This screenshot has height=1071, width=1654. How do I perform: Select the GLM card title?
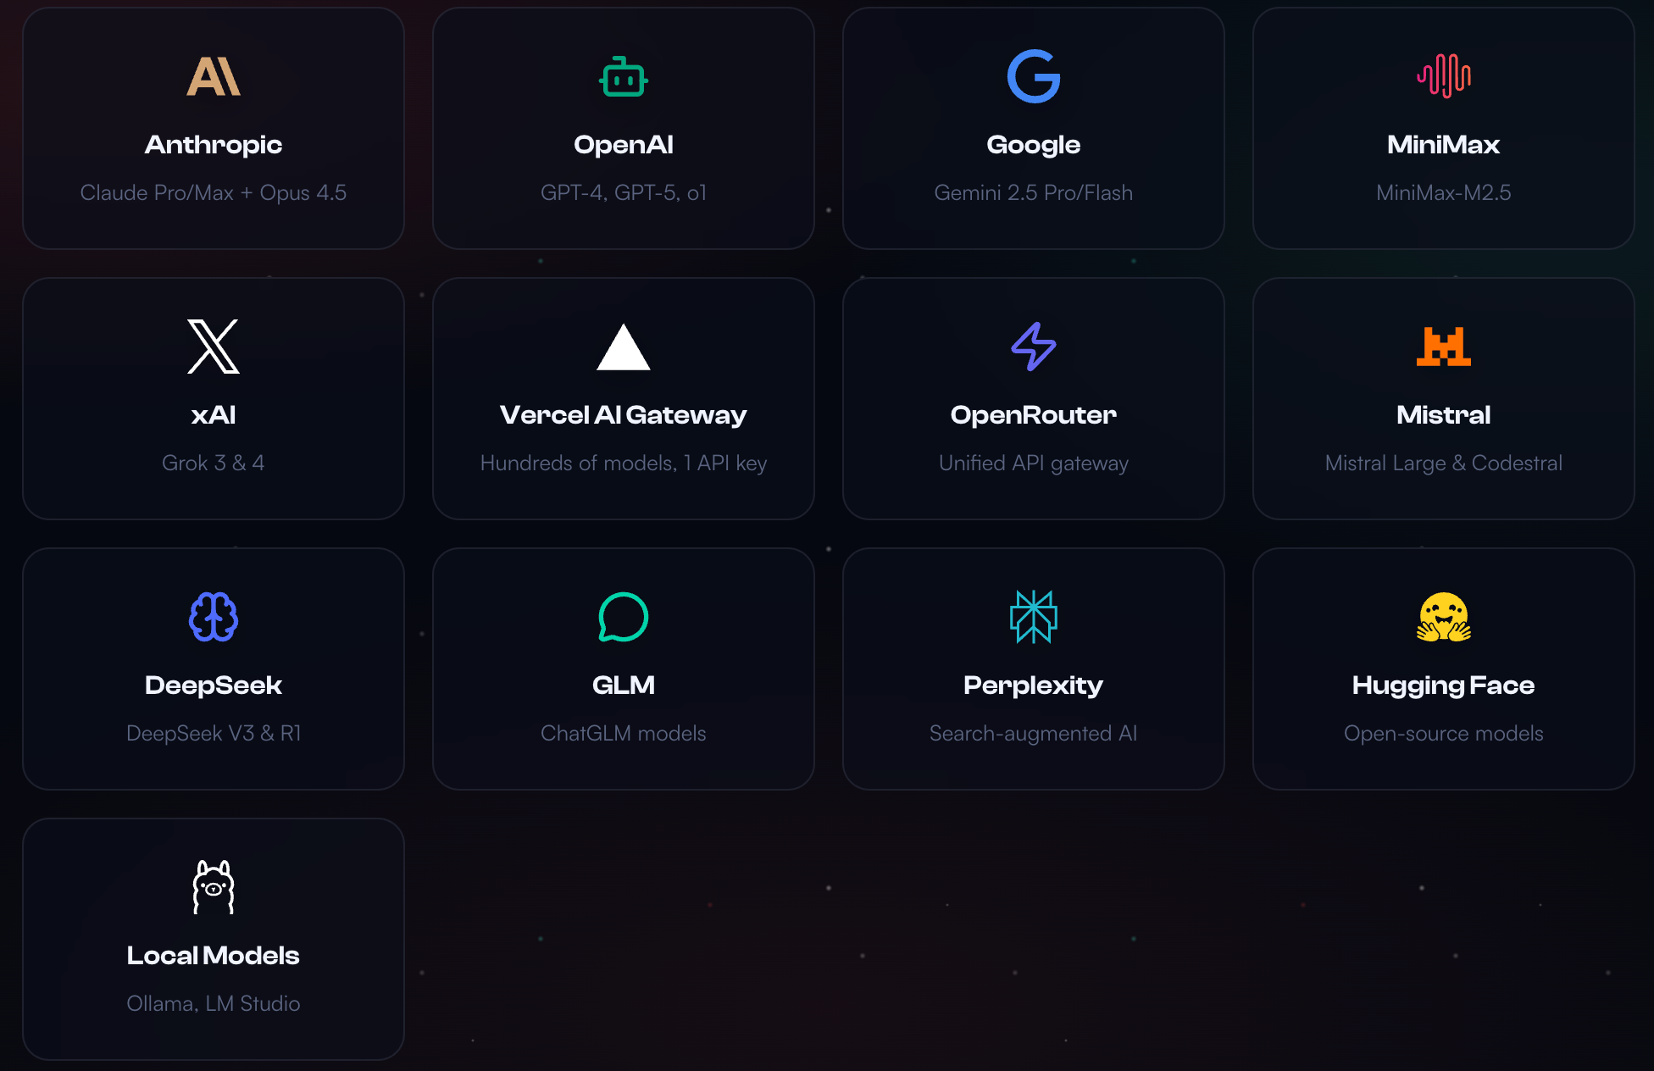tap(624, 685)
